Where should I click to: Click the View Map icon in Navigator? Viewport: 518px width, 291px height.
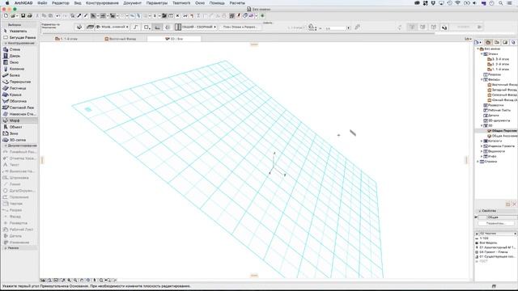(x=496, y=43)
